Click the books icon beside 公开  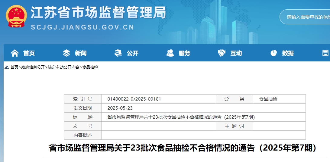118,53
